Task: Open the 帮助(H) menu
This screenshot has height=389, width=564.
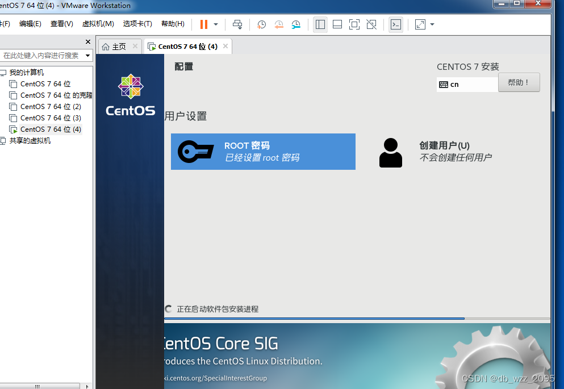Action: [x=173, y=24]
